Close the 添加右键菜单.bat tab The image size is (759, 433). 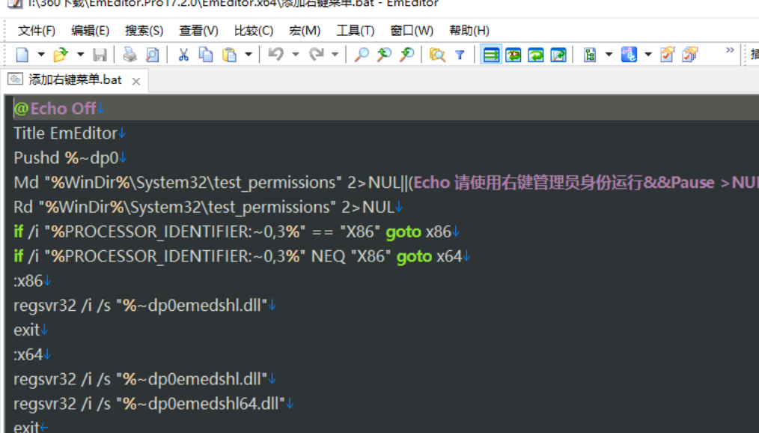pos(136,82)
